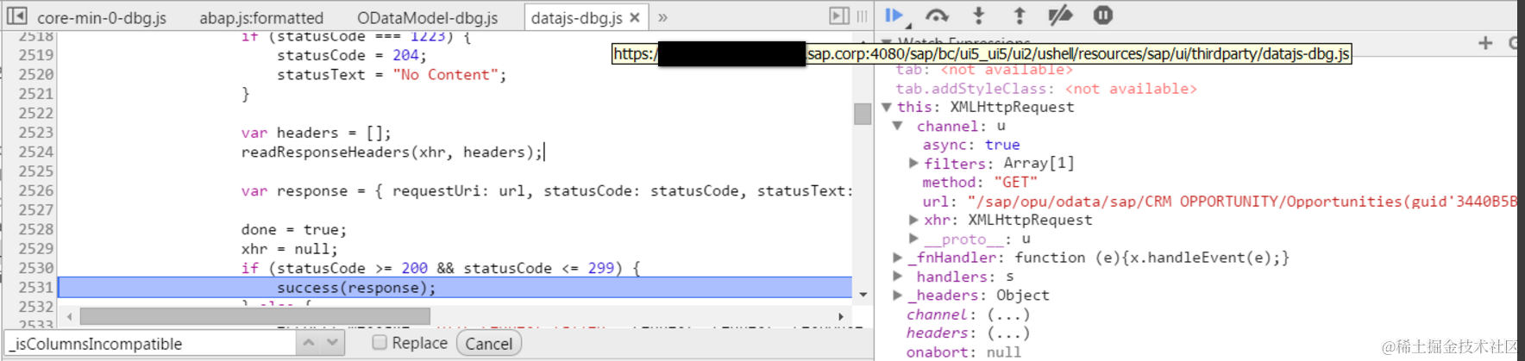
Task: Click line number 2519 in the gutter
Action: 36,55
